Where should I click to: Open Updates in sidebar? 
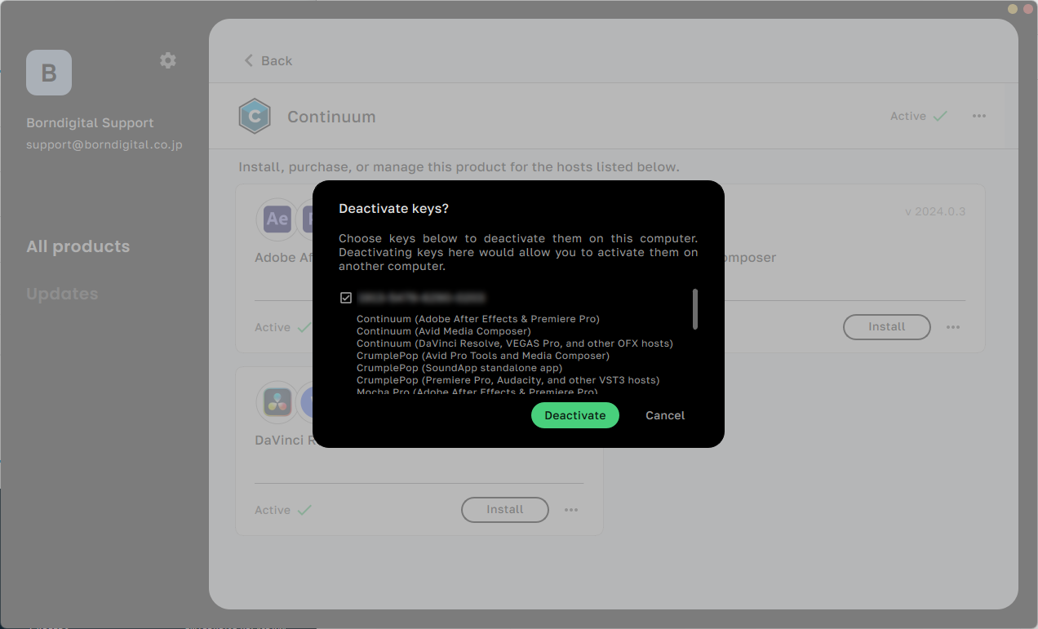point(62,294)
